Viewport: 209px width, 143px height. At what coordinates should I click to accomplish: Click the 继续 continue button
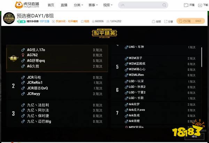(x=194, y=136)
